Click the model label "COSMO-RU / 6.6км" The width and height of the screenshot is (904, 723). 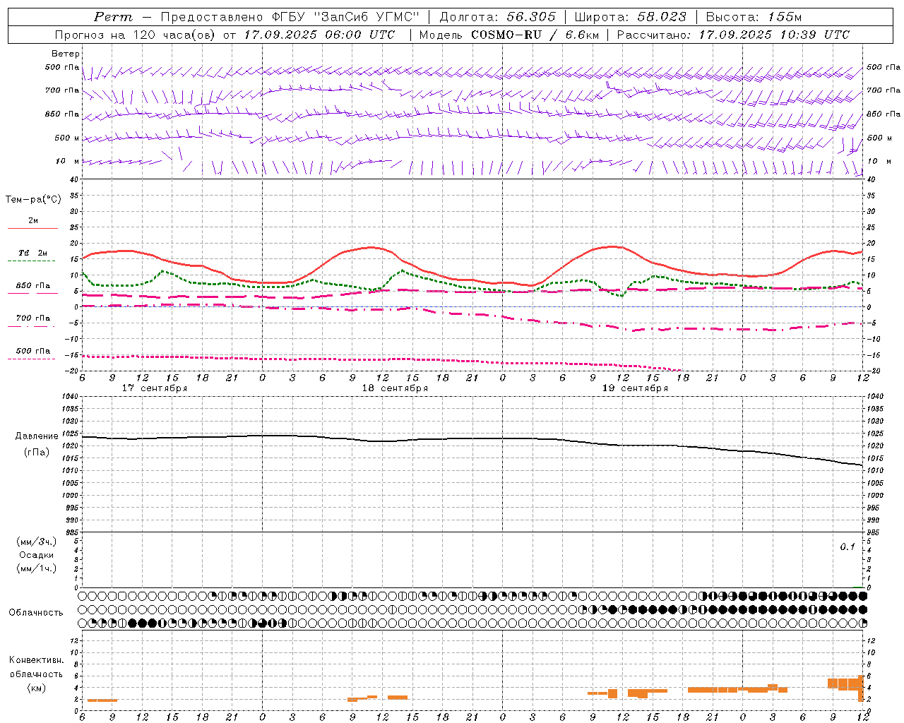(x=534, y=35)
